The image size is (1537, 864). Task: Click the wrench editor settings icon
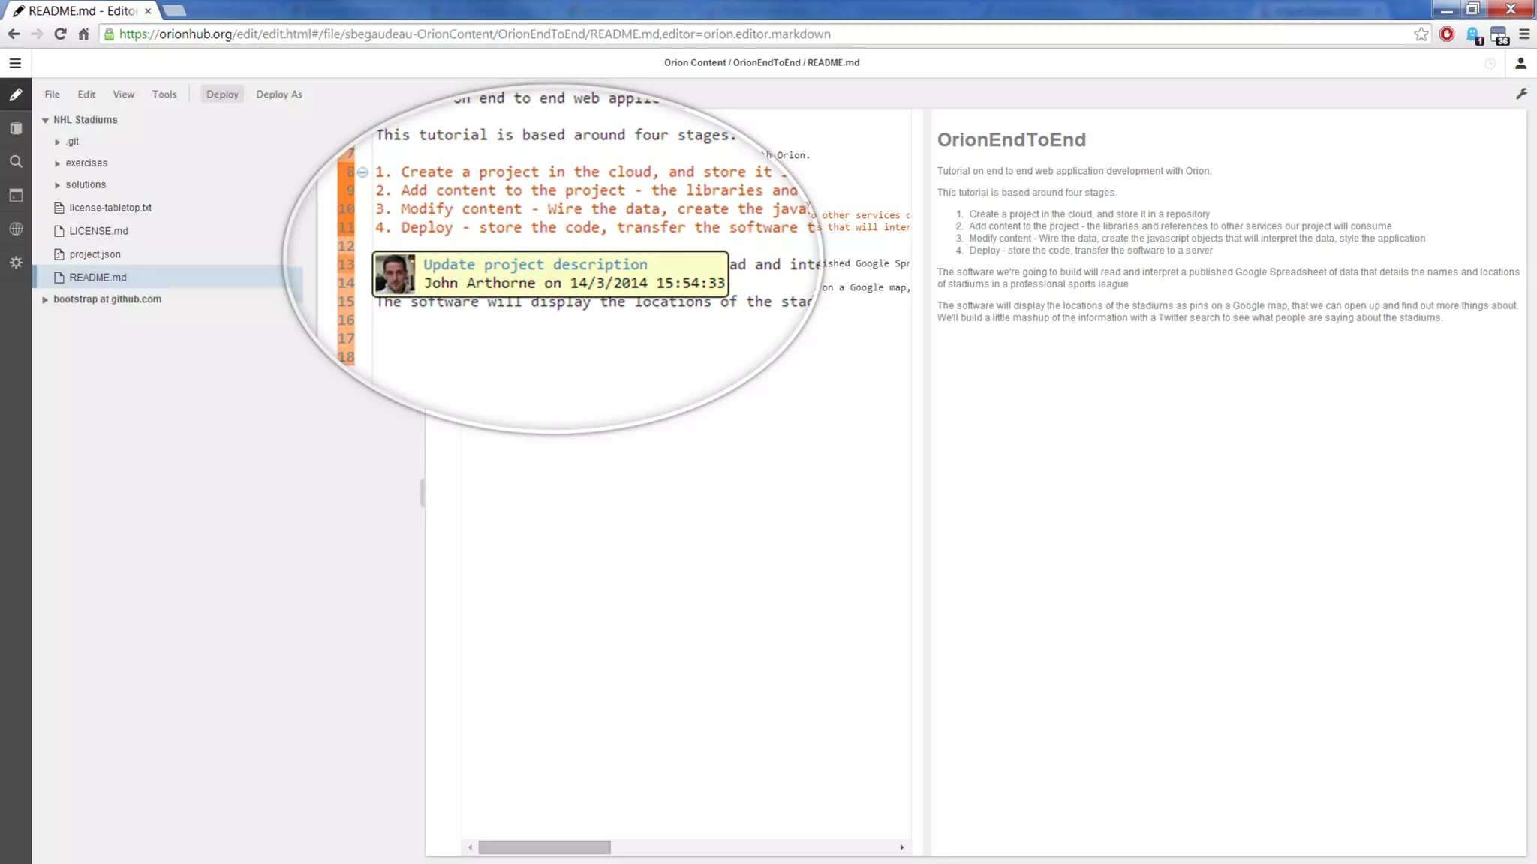coord(1521,94)
